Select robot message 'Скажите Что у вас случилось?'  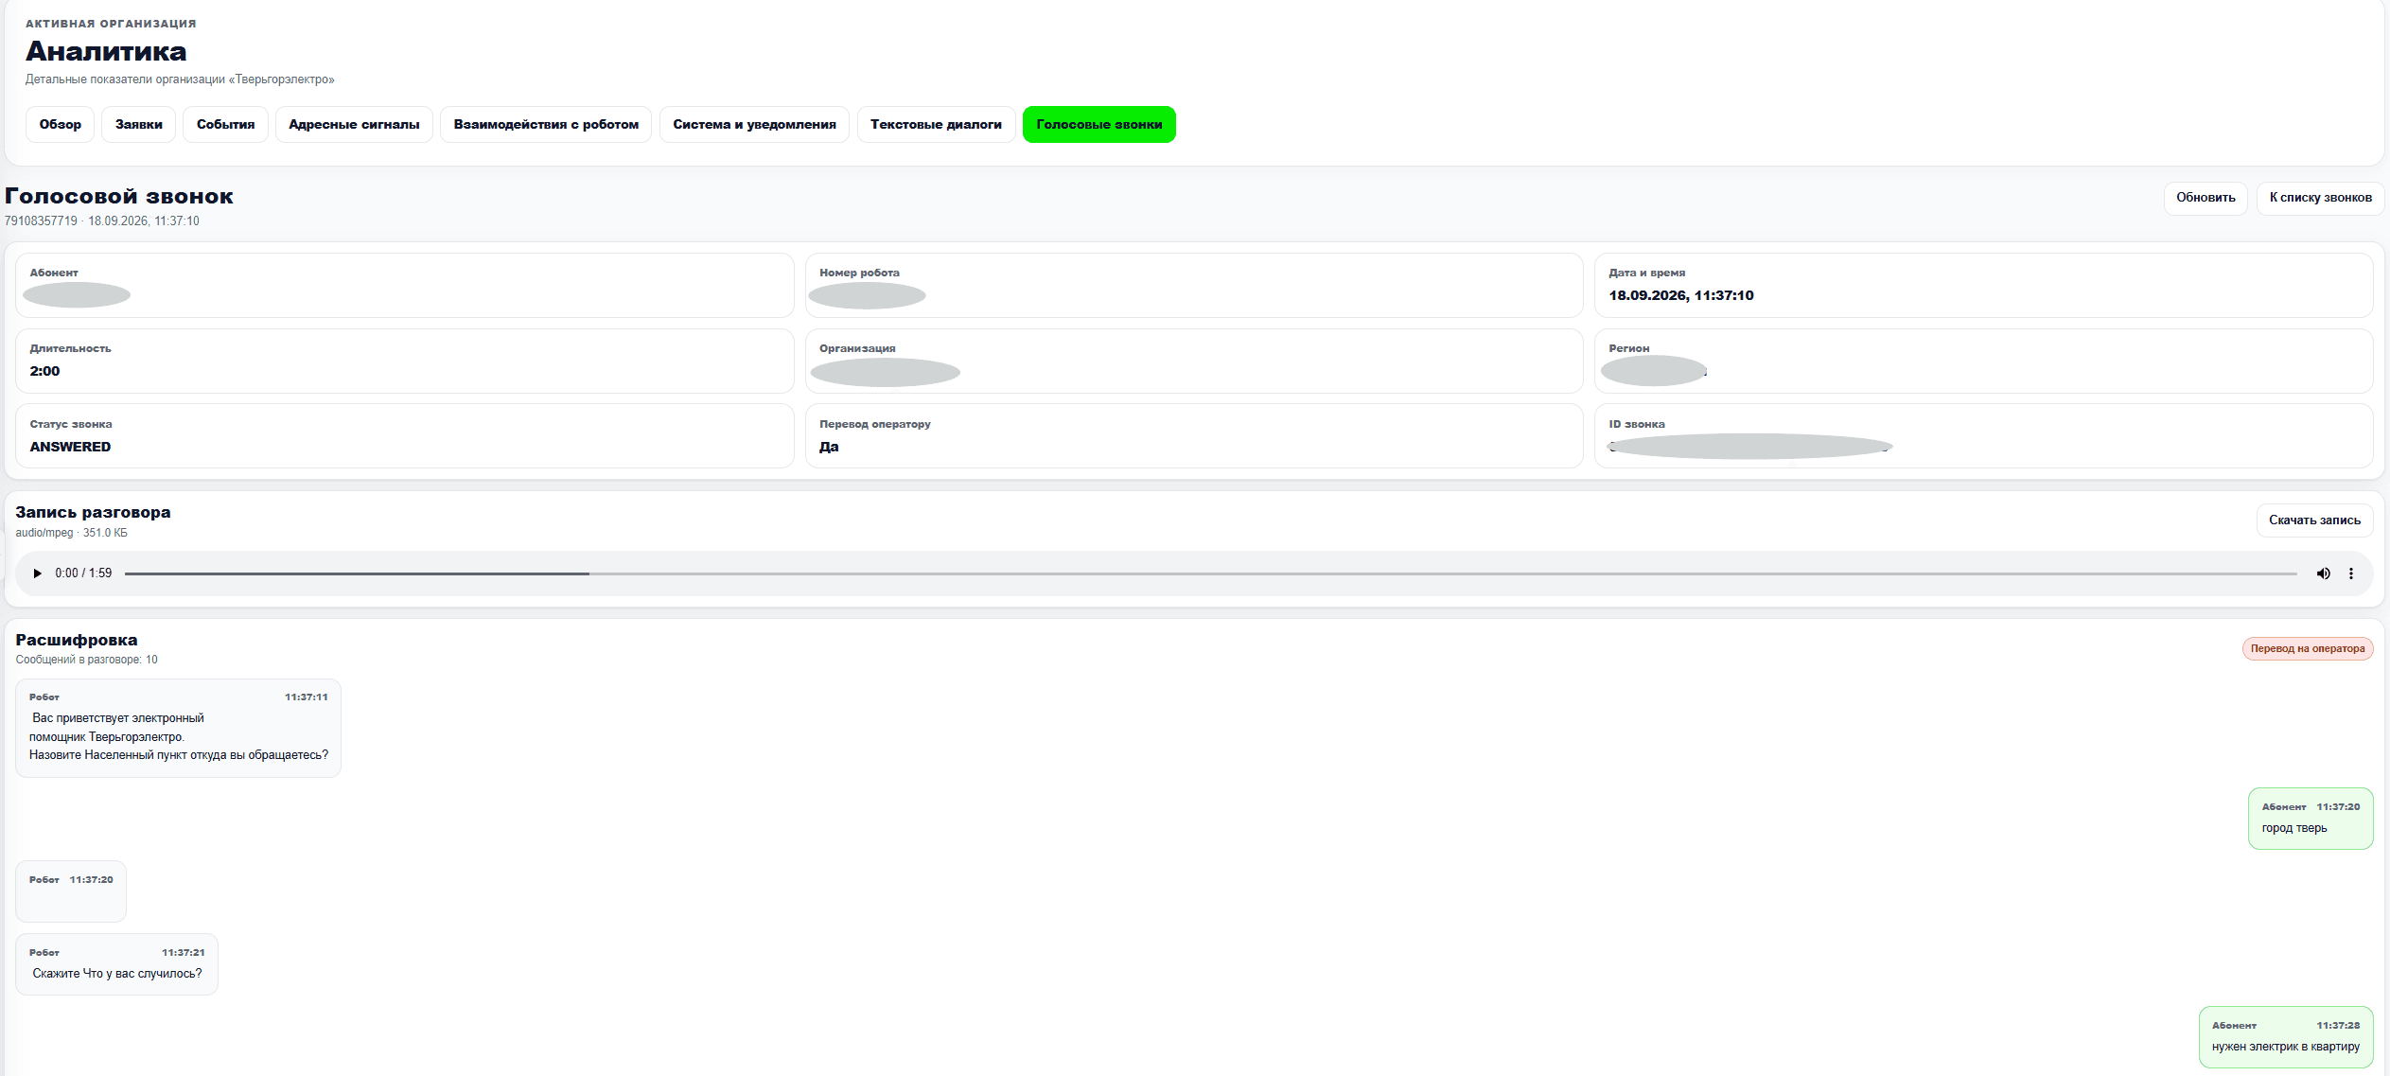pos(116,964)
